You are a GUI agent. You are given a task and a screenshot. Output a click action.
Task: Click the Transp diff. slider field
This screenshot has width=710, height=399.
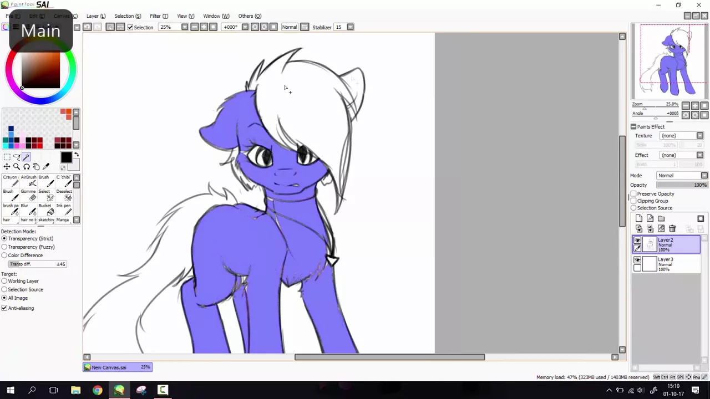pos(38,264)
